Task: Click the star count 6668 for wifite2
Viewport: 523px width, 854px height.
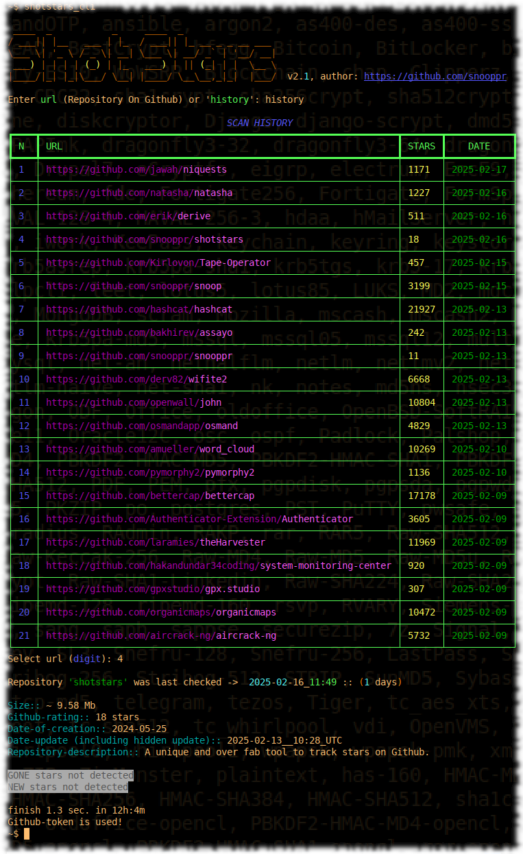Action: click(418, 379)
